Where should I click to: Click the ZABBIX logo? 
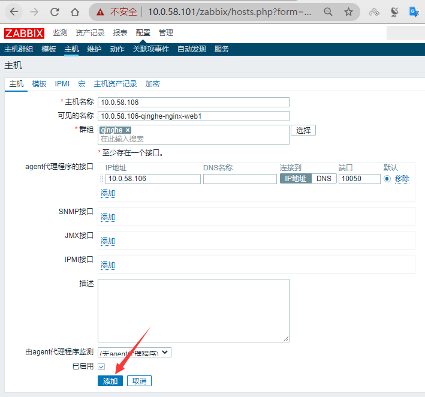pos(24,34)
